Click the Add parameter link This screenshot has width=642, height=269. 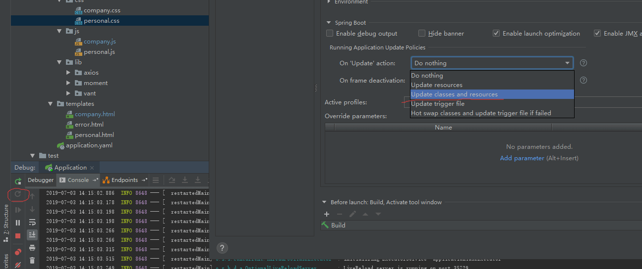tap(522, 158)
